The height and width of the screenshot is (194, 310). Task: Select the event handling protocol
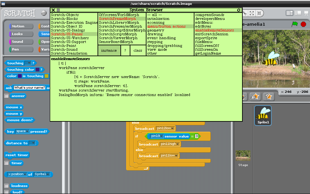(162, 38)
